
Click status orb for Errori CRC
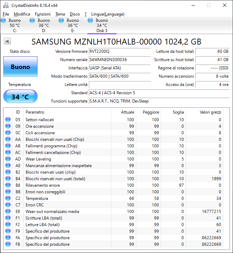coord(8,205)
